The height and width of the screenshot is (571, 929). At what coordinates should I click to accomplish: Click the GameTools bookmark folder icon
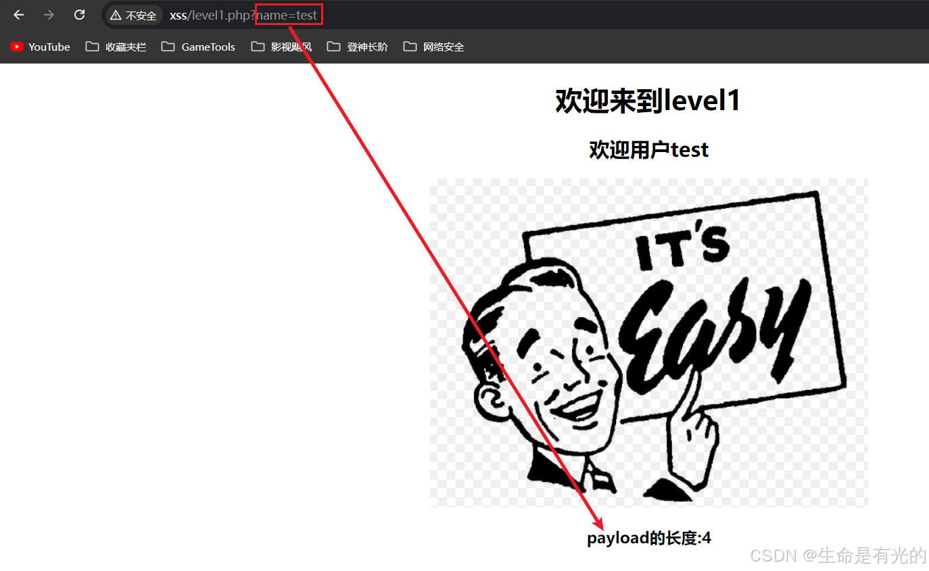[x=166, y=47]
